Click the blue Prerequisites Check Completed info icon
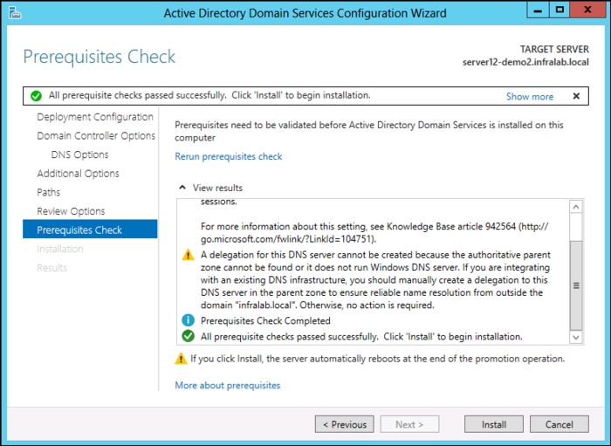 coord(188,321)
